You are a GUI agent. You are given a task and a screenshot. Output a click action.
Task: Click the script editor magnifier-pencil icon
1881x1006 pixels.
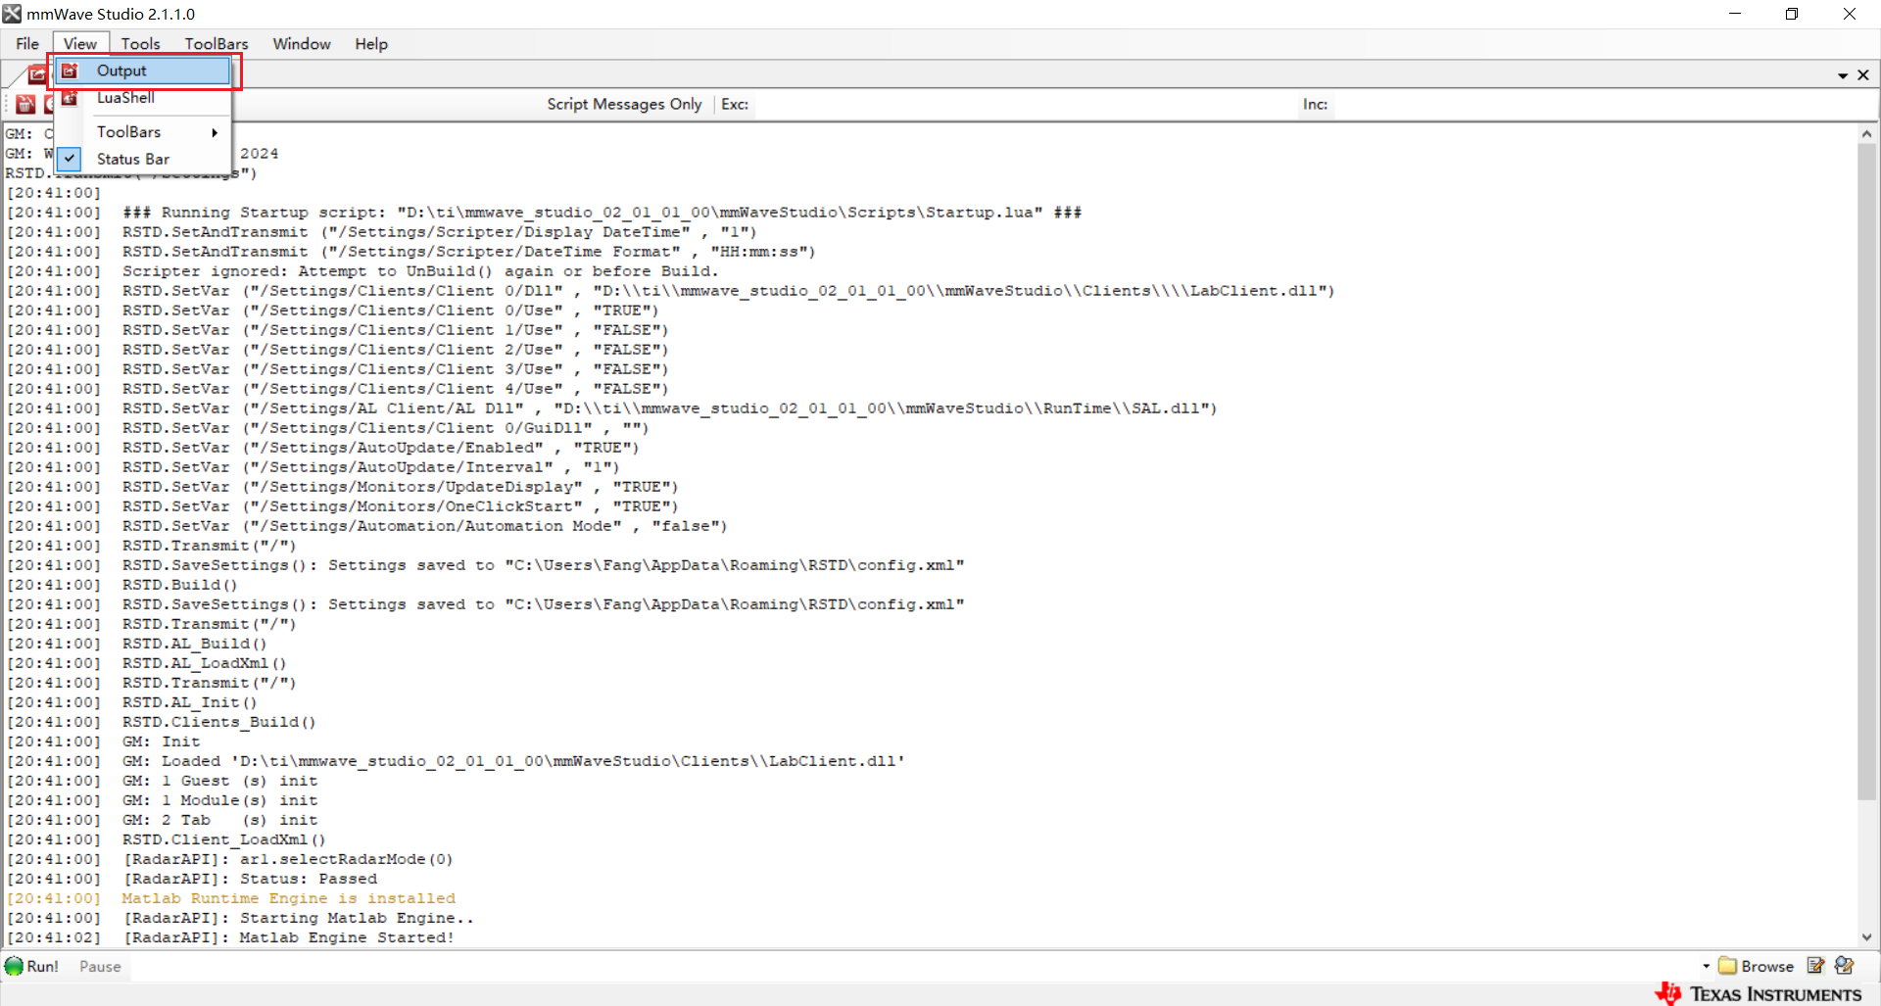click(1844, 966)
